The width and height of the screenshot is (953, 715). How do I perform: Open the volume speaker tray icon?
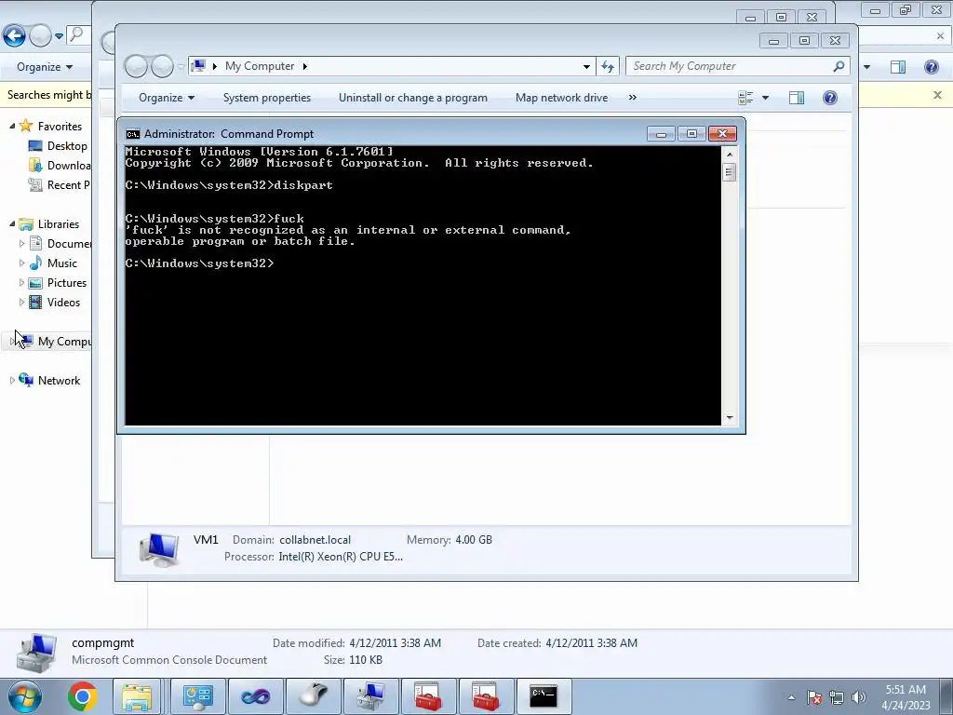click(859, 697)
